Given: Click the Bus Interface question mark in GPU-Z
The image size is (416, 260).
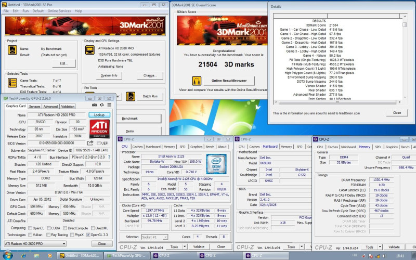Looking at the screenshot, I should [109, 157].
